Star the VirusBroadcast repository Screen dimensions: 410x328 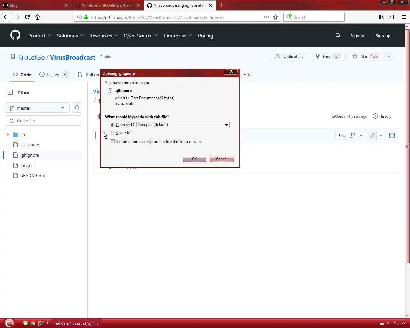click(366, 57)
